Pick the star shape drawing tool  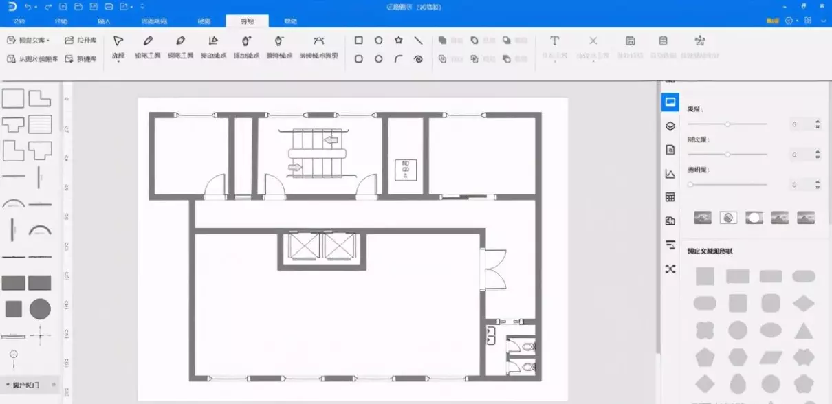[x=398, y=41]
